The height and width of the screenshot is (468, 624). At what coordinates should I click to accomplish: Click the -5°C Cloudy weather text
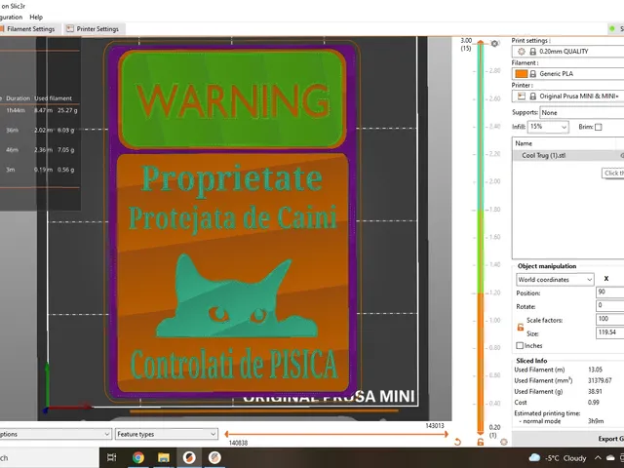pyautogui.click(x=565, y=458)
